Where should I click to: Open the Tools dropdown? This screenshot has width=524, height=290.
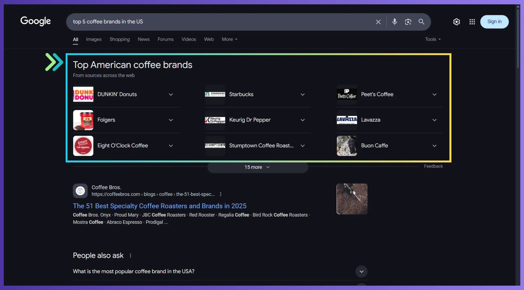click(x=433, y=39)
